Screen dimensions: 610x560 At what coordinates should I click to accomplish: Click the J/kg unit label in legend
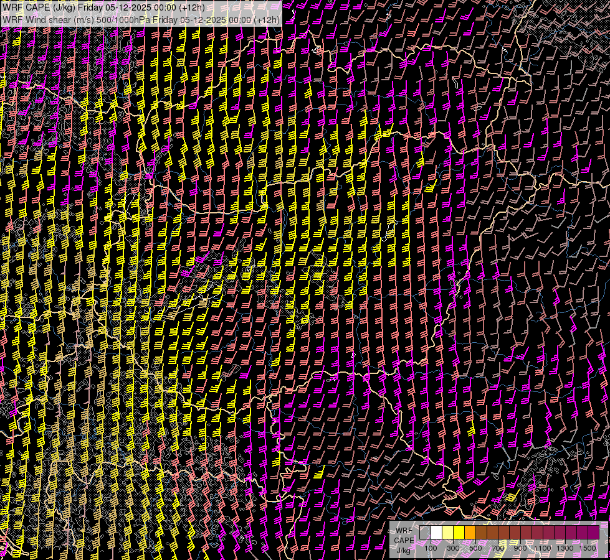[x=403, y=550]
